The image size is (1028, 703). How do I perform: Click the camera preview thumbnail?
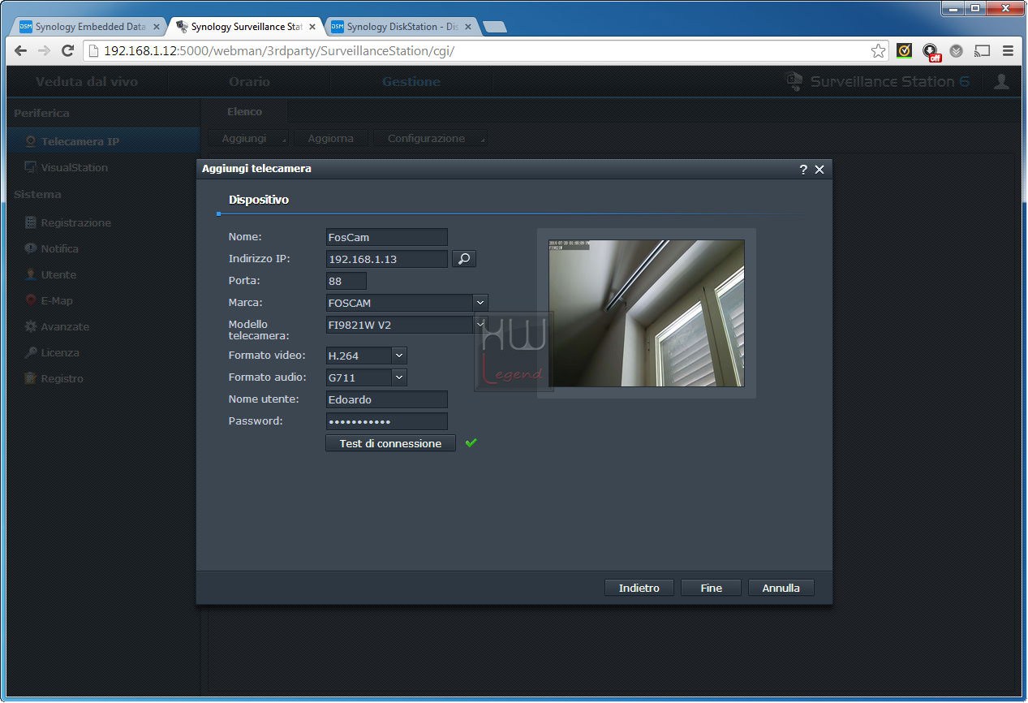click(647, 313)
